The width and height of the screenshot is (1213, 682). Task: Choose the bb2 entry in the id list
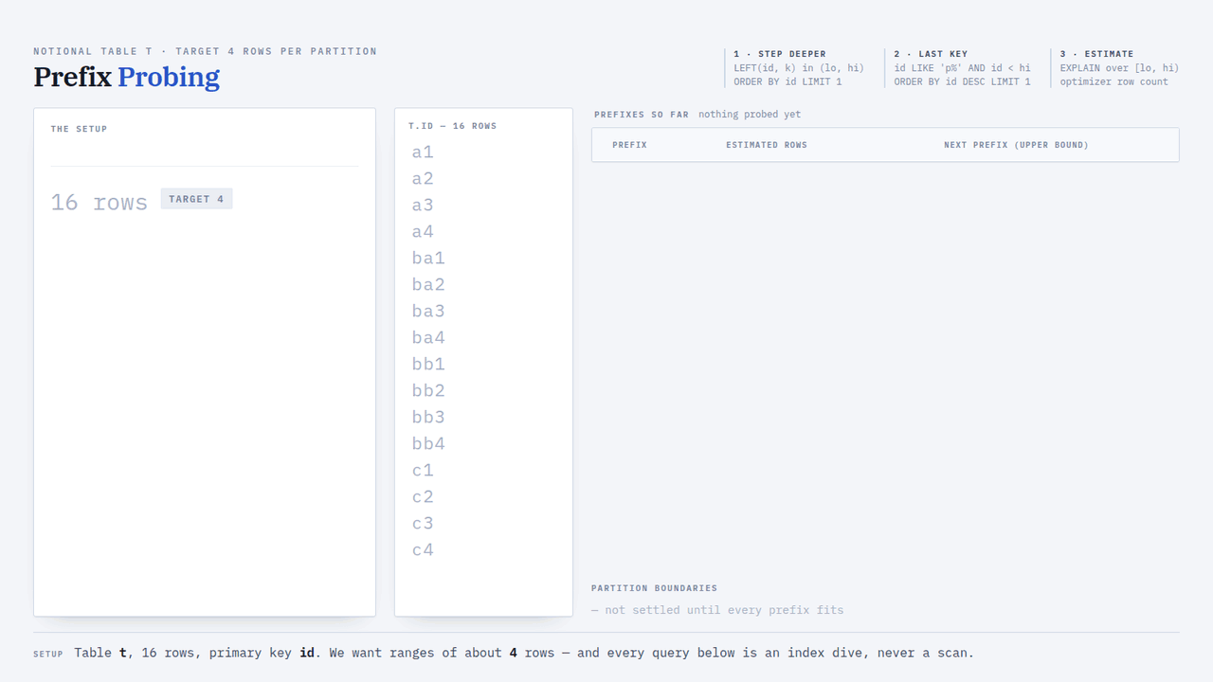(x=428, y=390)
